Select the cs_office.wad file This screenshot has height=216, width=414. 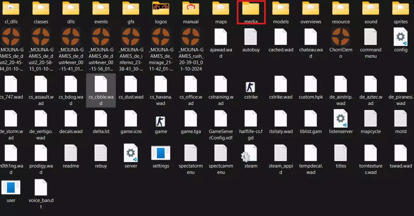point(191,90)
